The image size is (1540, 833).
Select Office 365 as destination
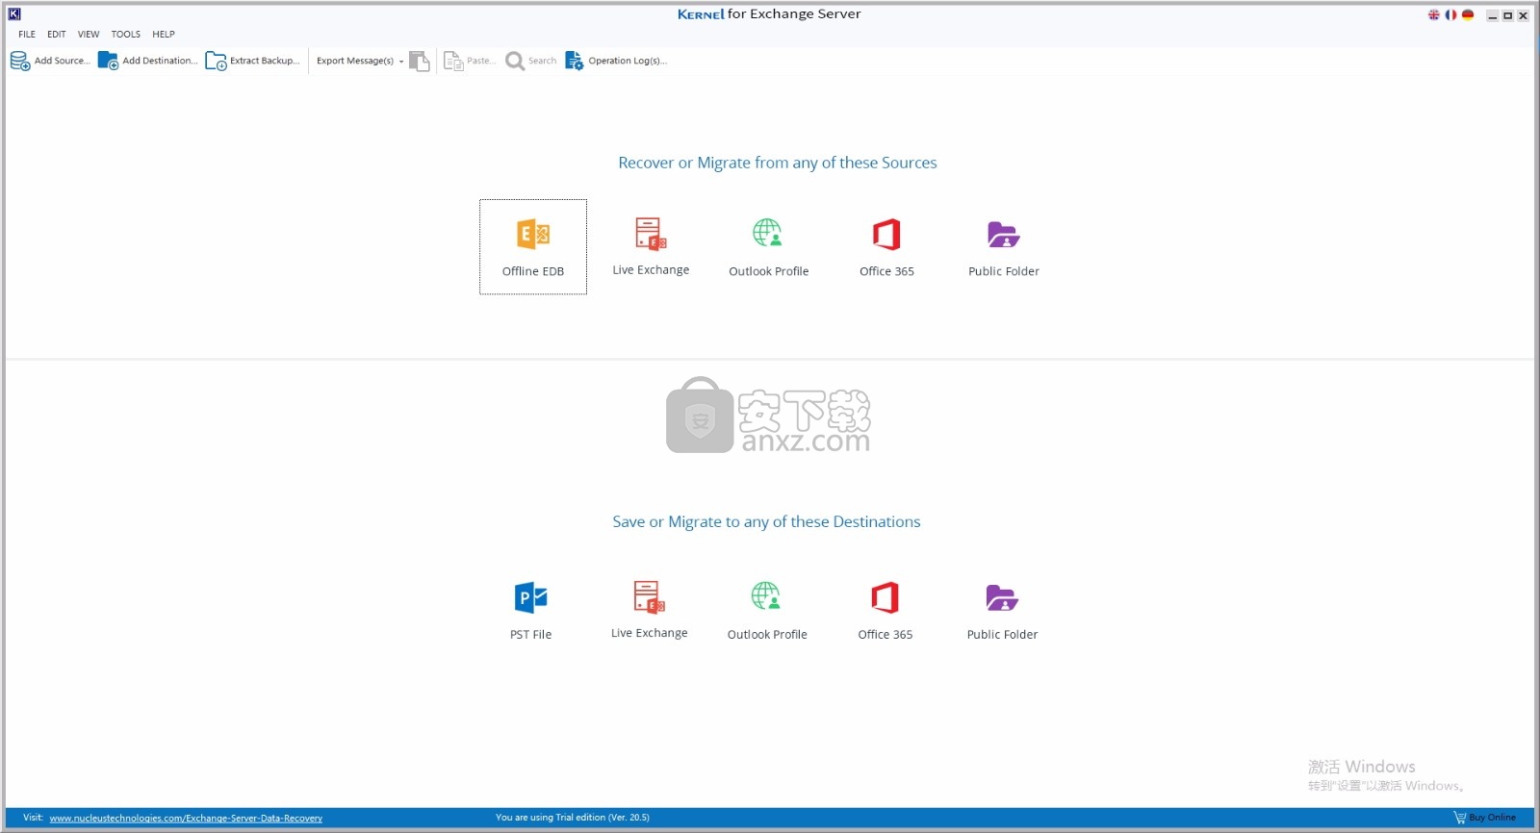885,611
